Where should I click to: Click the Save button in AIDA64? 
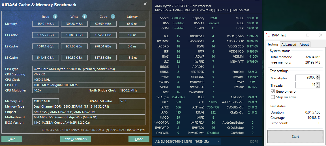12,139
